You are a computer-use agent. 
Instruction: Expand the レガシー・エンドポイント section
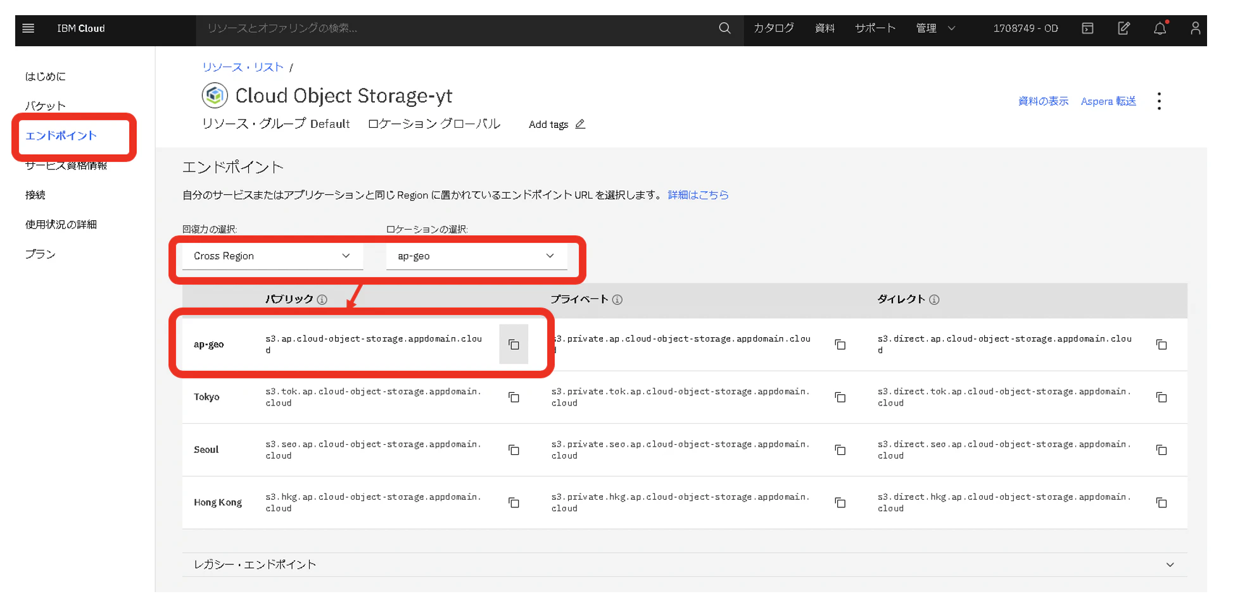[684, 565]
